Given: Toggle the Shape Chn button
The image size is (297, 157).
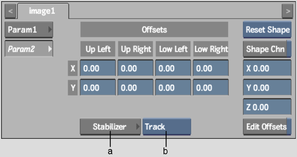Looking at the screenshot, I should pyautogui.click(x=267, y=49).
